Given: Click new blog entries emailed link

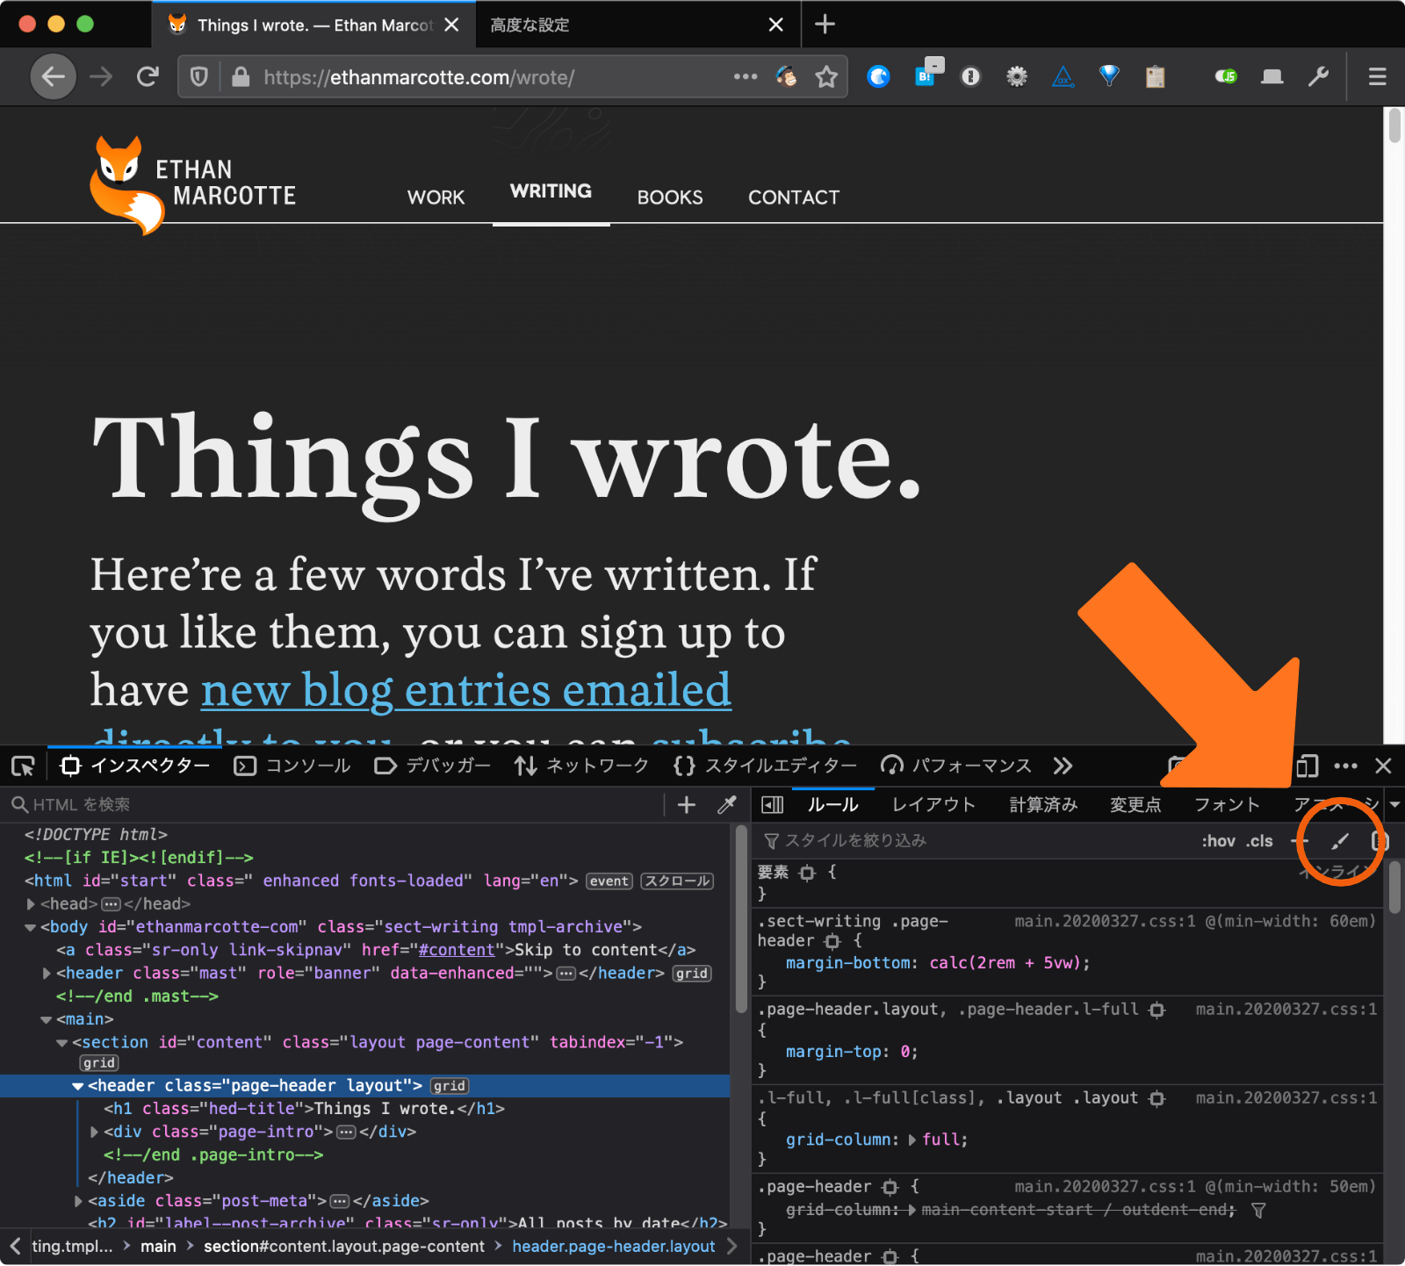Looking at the screenshot, I should [466, 690].
